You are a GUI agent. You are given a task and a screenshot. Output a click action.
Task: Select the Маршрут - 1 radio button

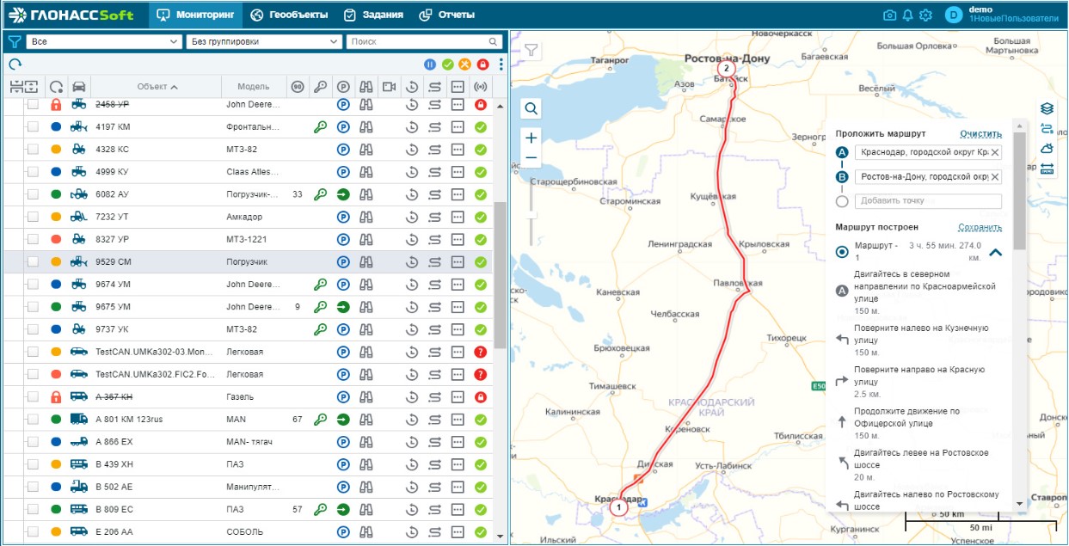[x=842, y=251]
